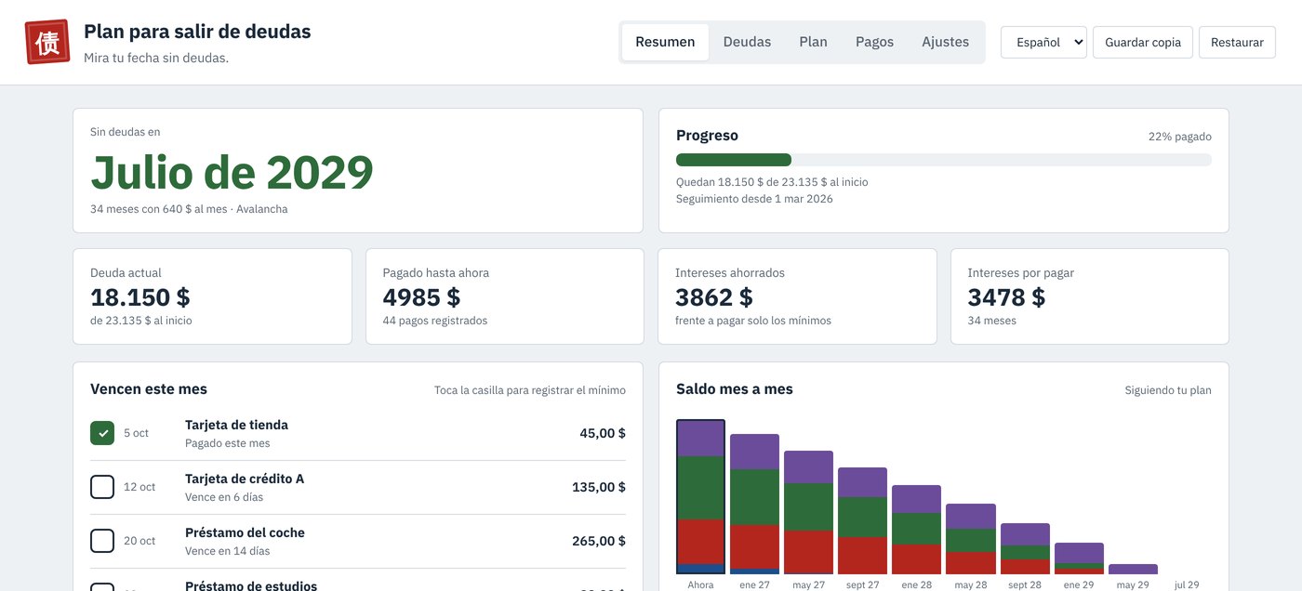Uncheck the Tarjeta de tienda payment checkbox
This screenshot has width=1302, height=591.
[x=102, y=433]
